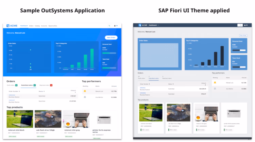255x142 pixels.
Task: Switch to Draft orders tab, SAP Fiori app
Action: [141, 78]
